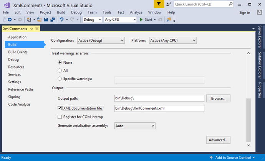Click the Undo arrow icon
This screenshot has width=265, height=161.
click(x=61, y=20)
